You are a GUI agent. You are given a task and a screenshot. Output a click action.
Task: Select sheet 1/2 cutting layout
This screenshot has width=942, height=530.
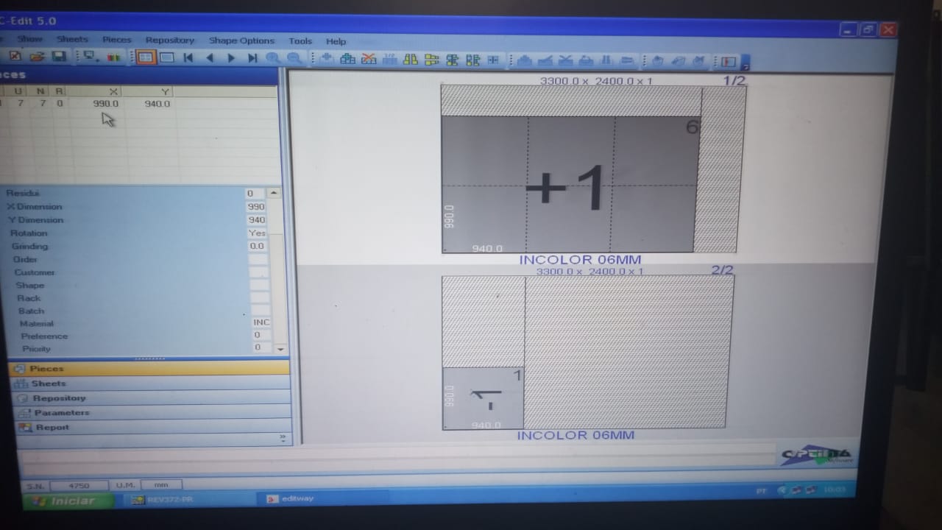(592, 169)
